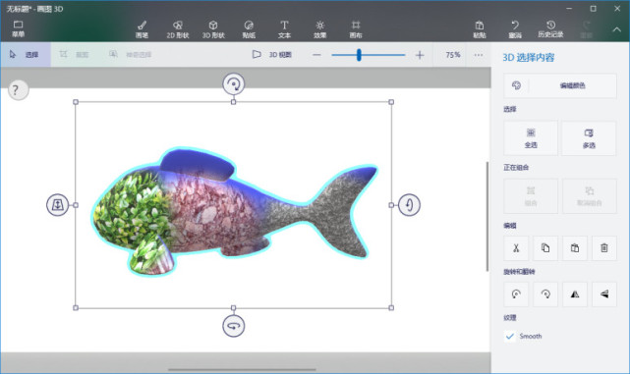This screenshot has width=630, height=374.
Task: Toggle the Smooth checkbox
Action: tap(509, 337)
